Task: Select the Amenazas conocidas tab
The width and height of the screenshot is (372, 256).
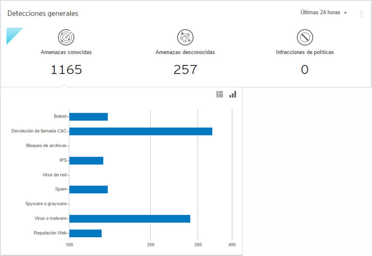Action: point(66,52)
